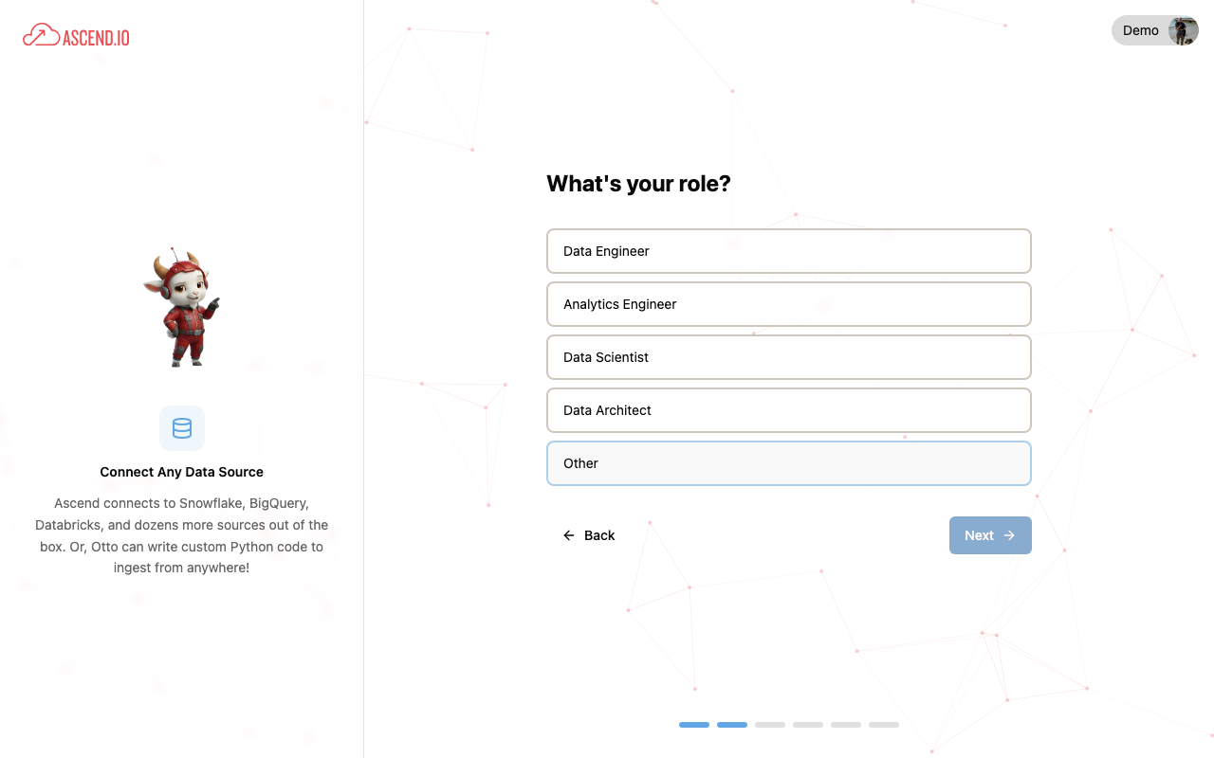Click the third gray progress indicator dot
Viewport: 1214px width, 758px height.
(x=769, y=724)
